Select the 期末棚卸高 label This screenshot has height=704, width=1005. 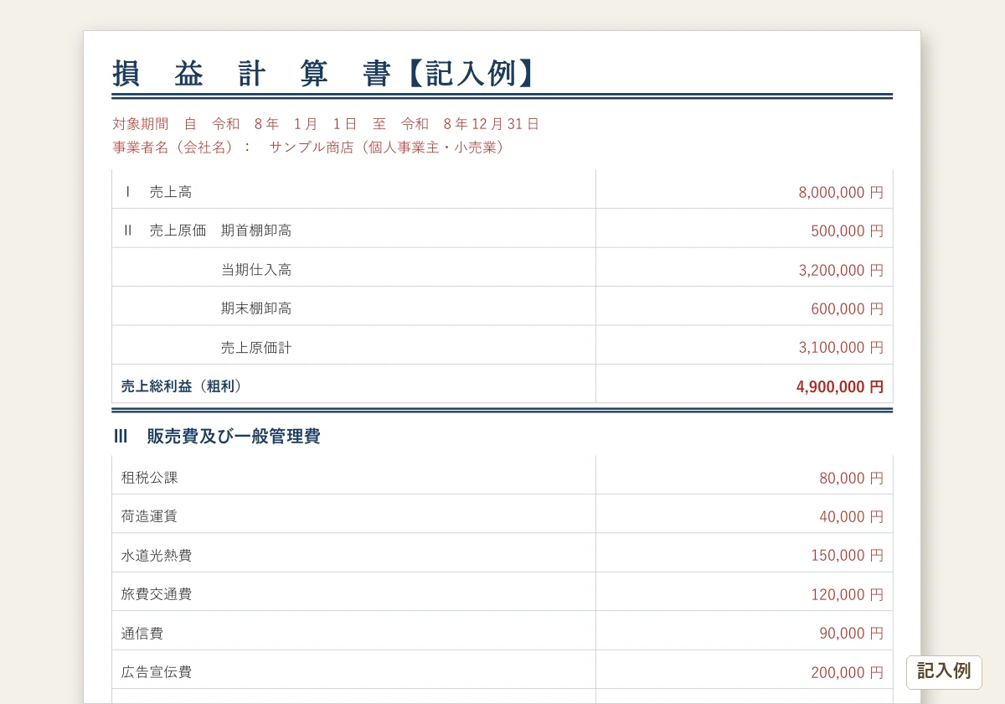pyautogui.click(x=256, y=308)
